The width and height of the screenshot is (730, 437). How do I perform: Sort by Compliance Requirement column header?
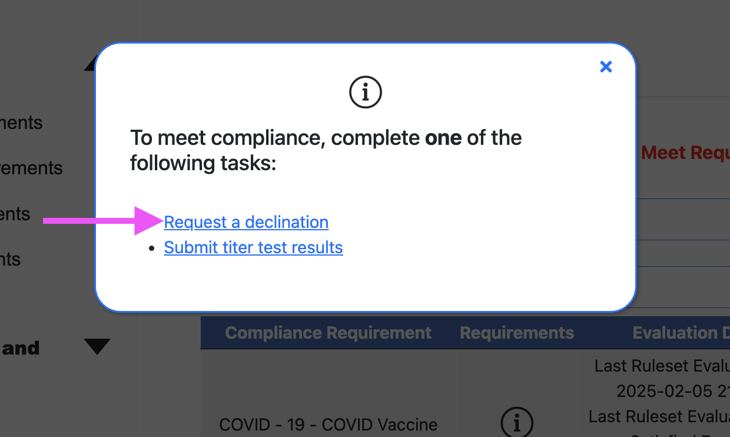pyautogui.click(x=328, y=333)
